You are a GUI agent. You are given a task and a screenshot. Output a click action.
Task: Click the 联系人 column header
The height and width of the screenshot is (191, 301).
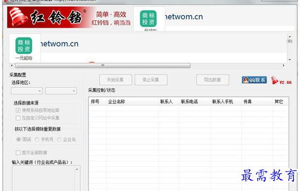tap(169, 102)
